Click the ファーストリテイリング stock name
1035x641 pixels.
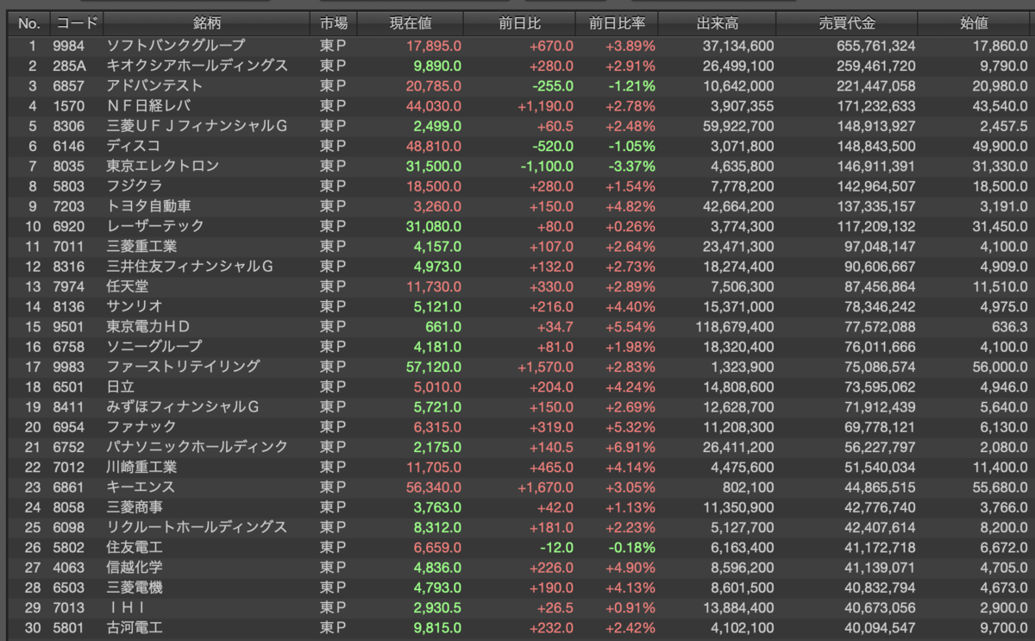183,367
